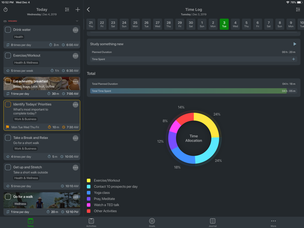Add a new task with plus icon
This screenshot has height=228, width=304.
tap(78, 10)
